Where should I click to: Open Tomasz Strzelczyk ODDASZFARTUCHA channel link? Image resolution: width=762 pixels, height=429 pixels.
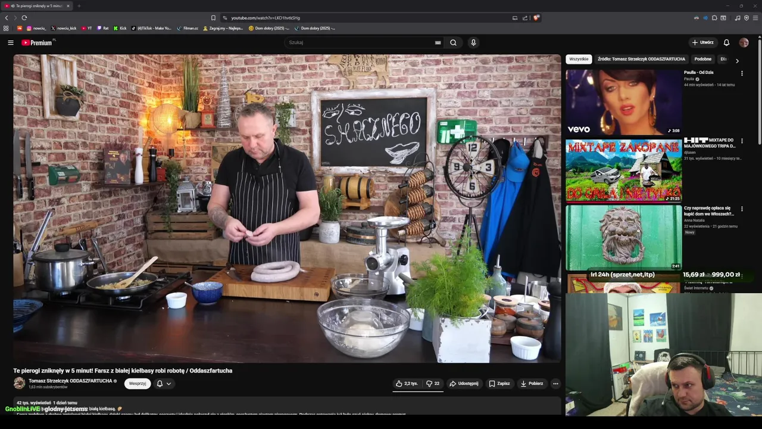pyautogui.click(x=70, y=381)
